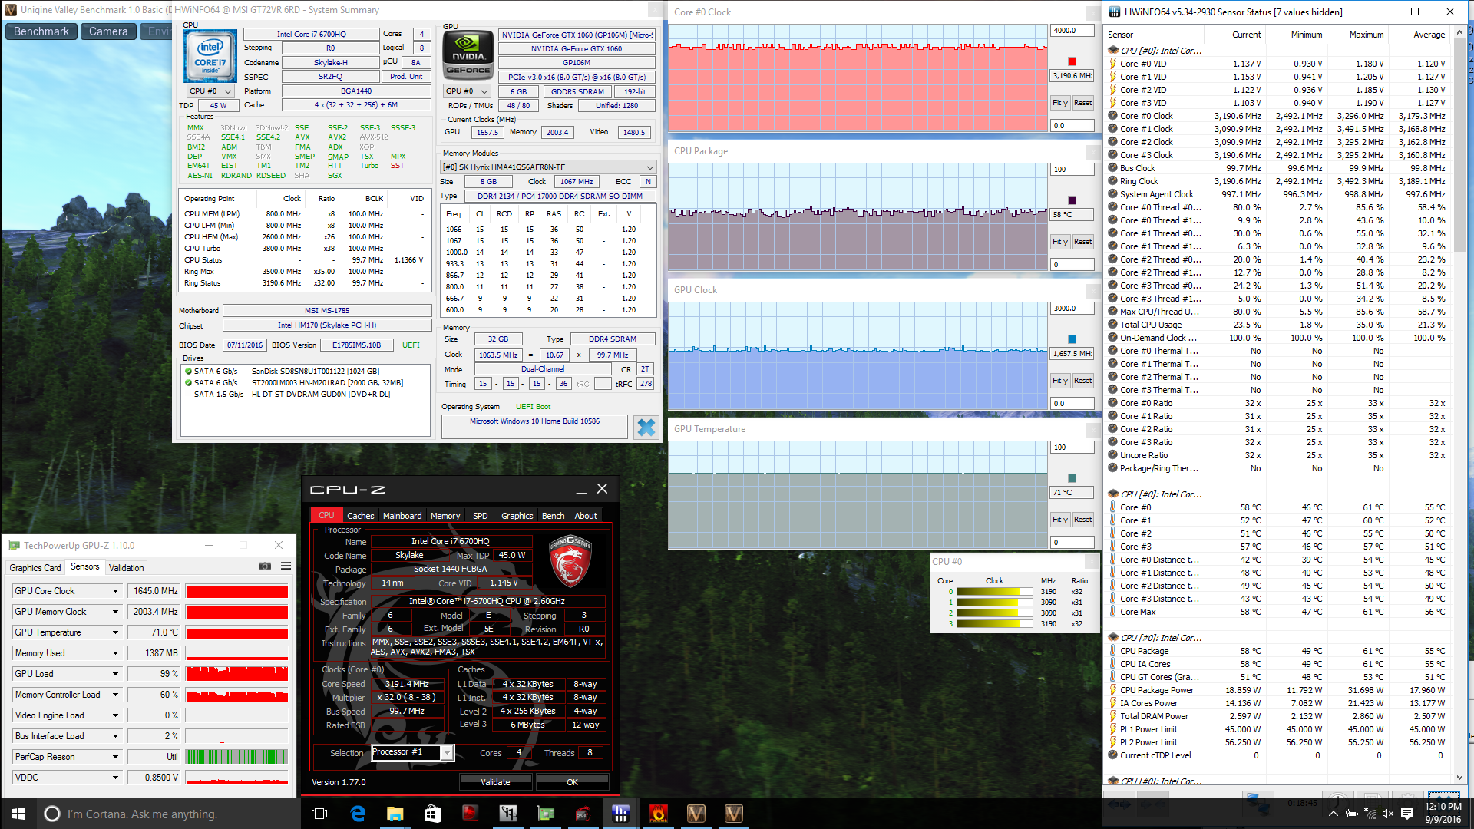Click the blue X icon in System Summary
Image resolution: width=1474 pixels, height=829 pixels.
646,427
